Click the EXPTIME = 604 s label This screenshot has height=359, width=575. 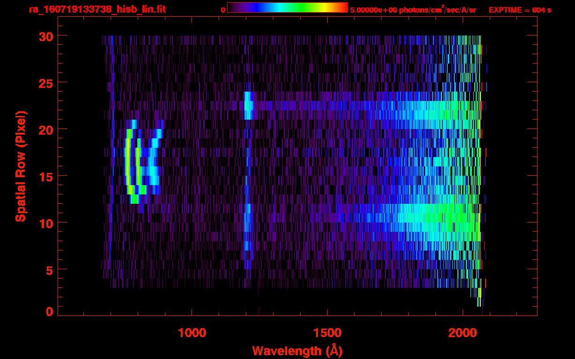[520, 10]
